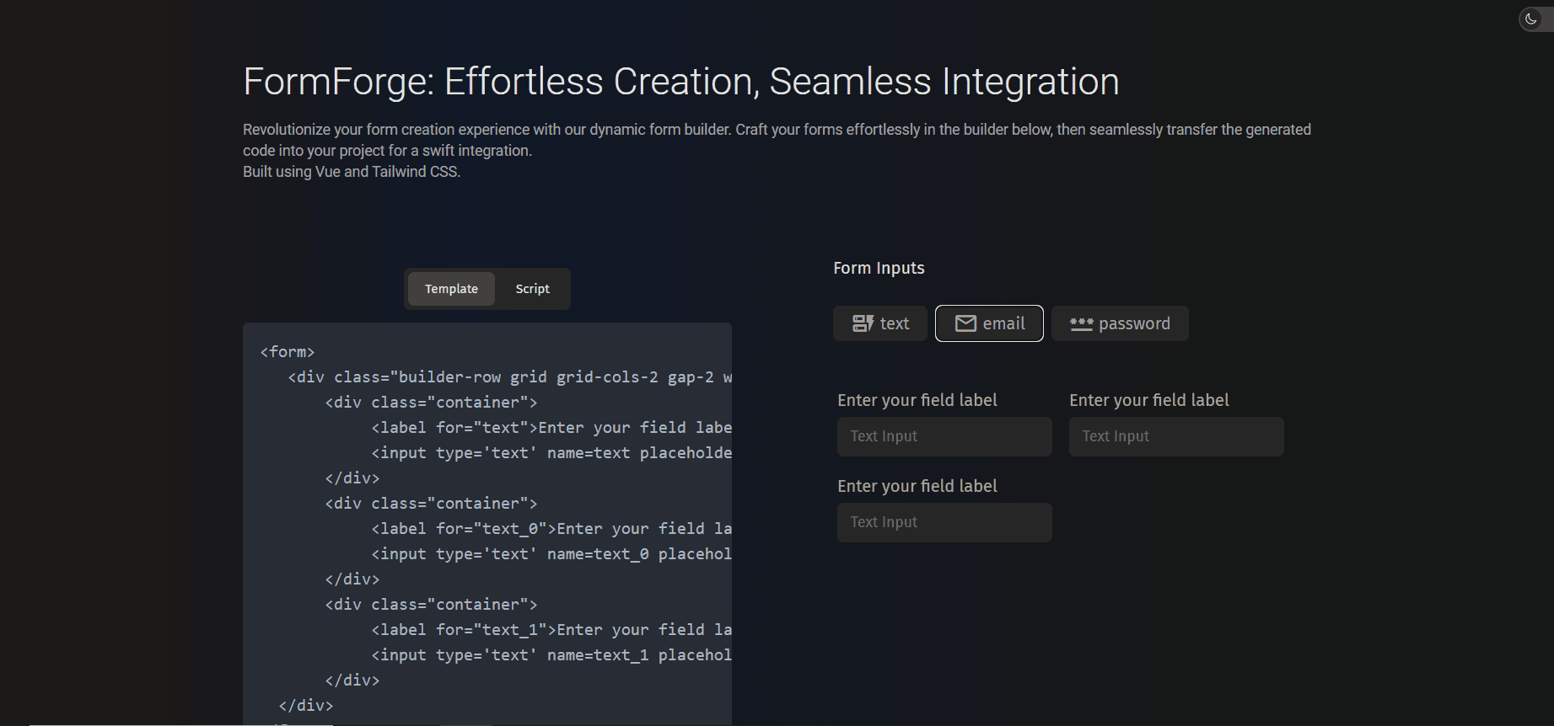Click the top-left "Enter your field label" label
Screen dimensions: 1554x726
click(x=917, y=400)
